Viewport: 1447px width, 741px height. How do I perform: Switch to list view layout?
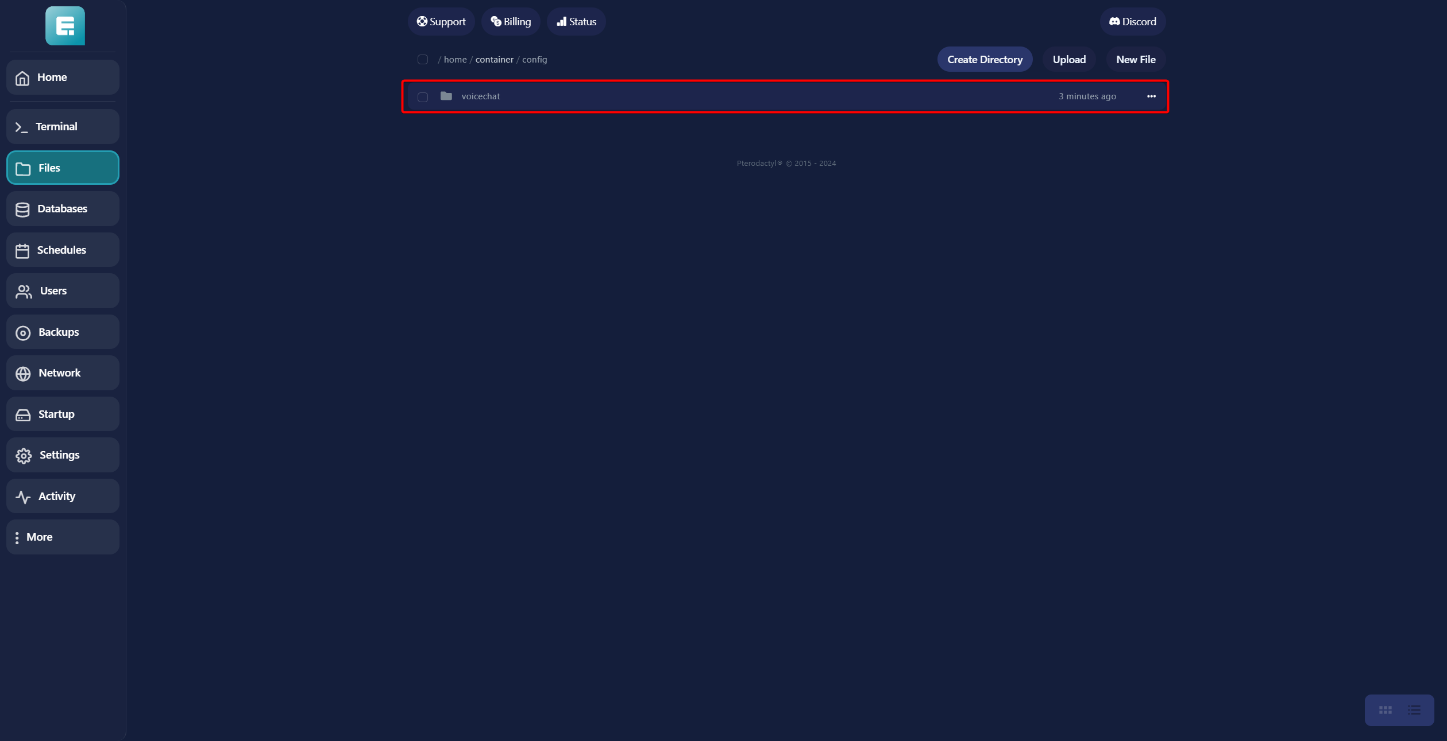[1414, 710]
